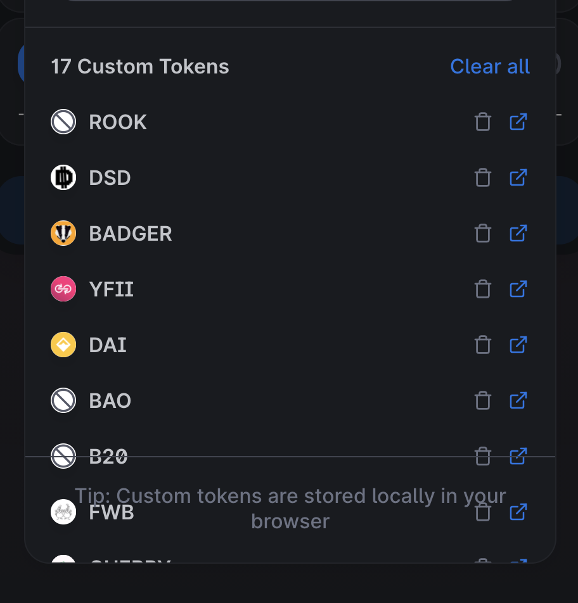578x603 pixels.
Task: Delete the BADGER token
Action: coord(482,233)
